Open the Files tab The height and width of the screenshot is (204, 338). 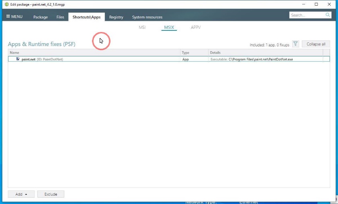tap(60, 17)
